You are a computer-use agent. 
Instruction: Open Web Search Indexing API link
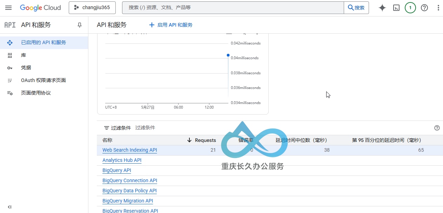pos(130,150)
